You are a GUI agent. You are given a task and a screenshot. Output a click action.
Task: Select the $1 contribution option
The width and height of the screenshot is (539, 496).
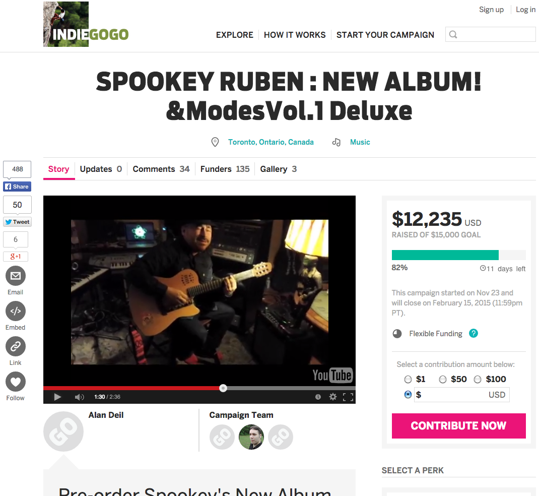408,380
